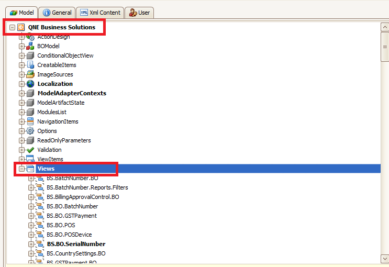
Task: Expand the BS.BO.SerialNumber view node
Action: point(31,244)
